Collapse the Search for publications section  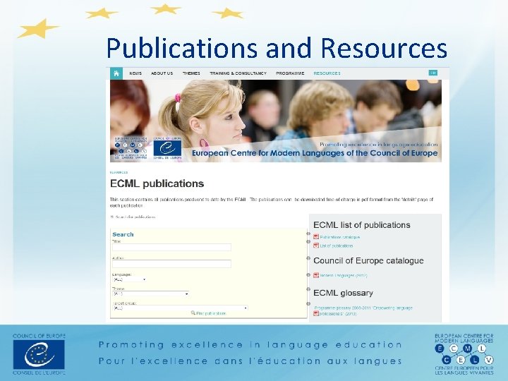112,217
